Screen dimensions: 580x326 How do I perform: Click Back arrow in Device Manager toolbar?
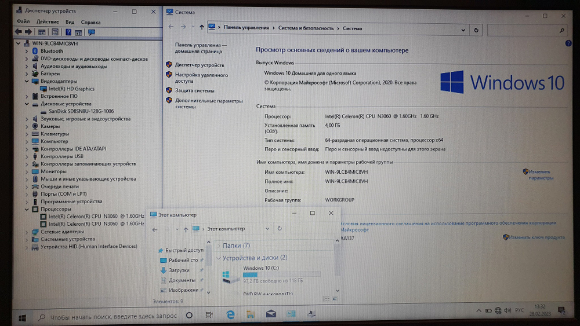pyautogui.click(x=18, y=32)
